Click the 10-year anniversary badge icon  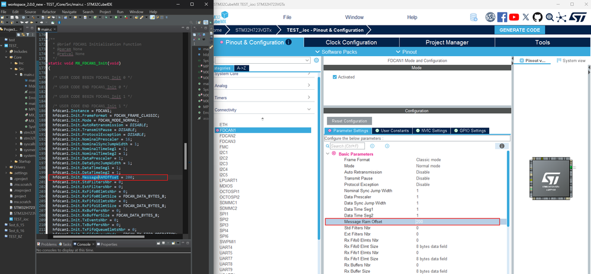coord(490,17)
